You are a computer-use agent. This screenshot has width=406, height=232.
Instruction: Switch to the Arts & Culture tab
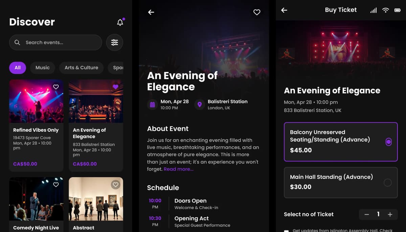81,68
